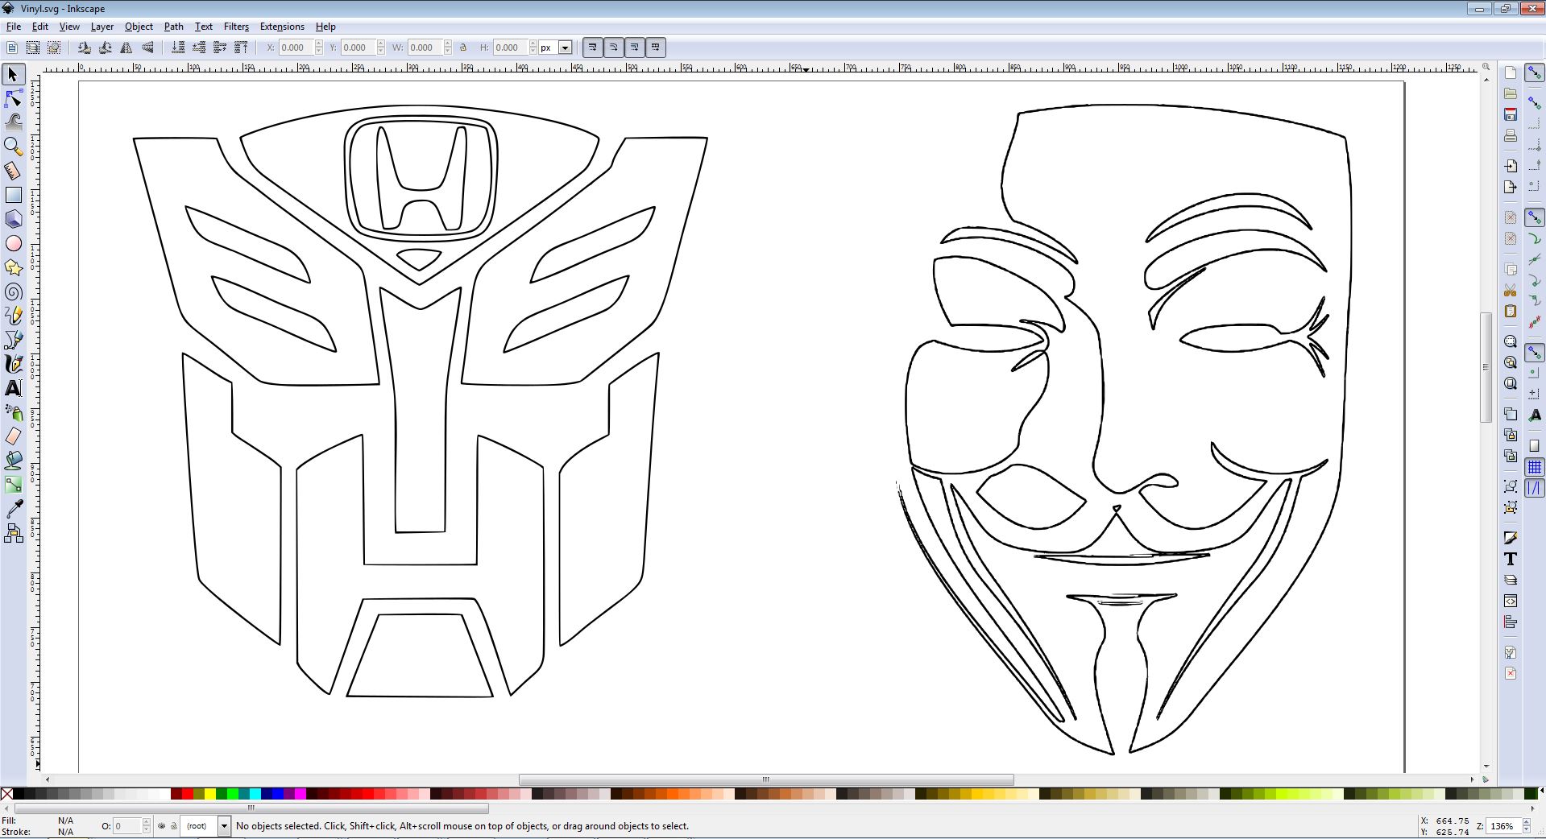Screen dimensions: 1546x839
Task: Pick the Color dropper tool
Action: (13, 509)
